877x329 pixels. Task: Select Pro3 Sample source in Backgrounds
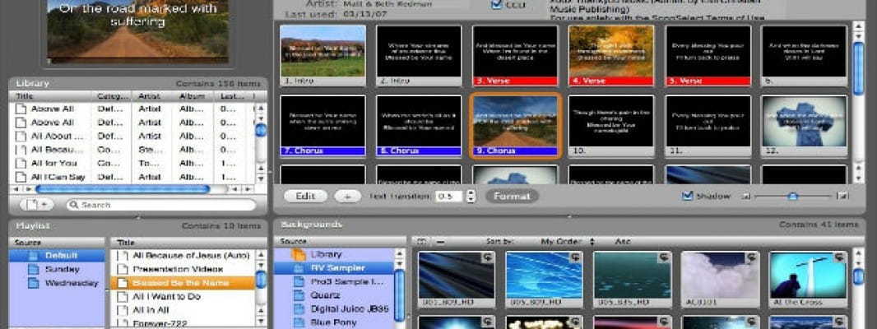pyautogui.click(x=334, y=281)
